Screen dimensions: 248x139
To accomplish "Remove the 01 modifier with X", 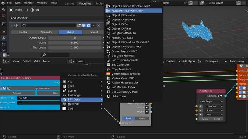I will pyautogui.click(x=98, y=25).
